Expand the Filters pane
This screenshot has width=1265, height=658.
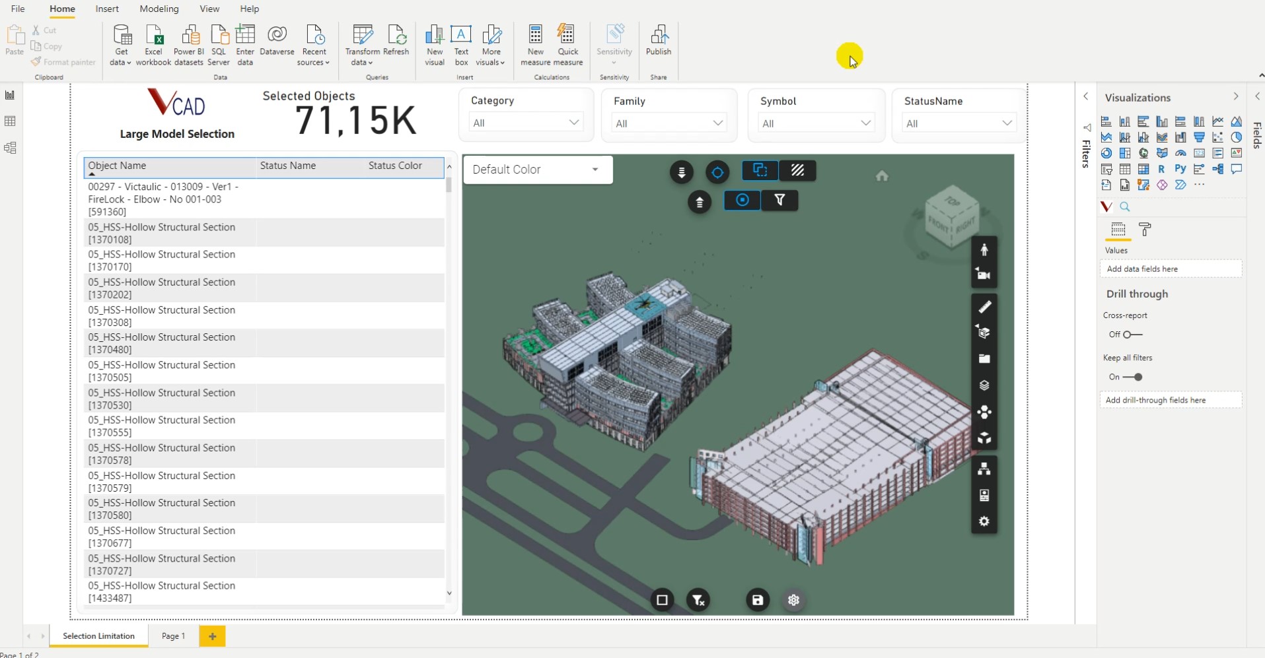(x=1085, y=97)
